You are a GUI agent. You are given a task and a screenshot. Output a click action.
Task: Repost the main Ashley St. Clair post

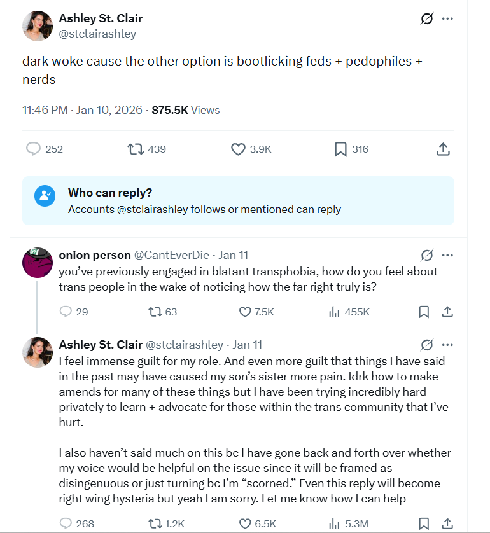pos(136,149)
